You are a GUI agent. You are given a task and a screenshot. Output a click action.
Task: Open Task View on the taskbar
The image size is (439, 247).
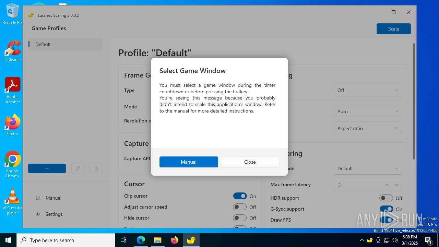tap(123, 240)
